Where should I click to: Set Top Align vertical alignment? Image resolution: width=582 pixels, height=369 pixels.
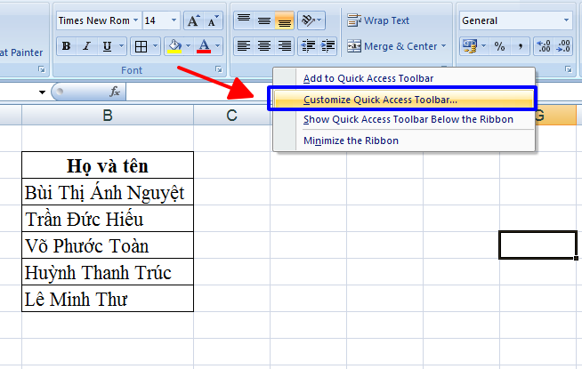(244, 20)
